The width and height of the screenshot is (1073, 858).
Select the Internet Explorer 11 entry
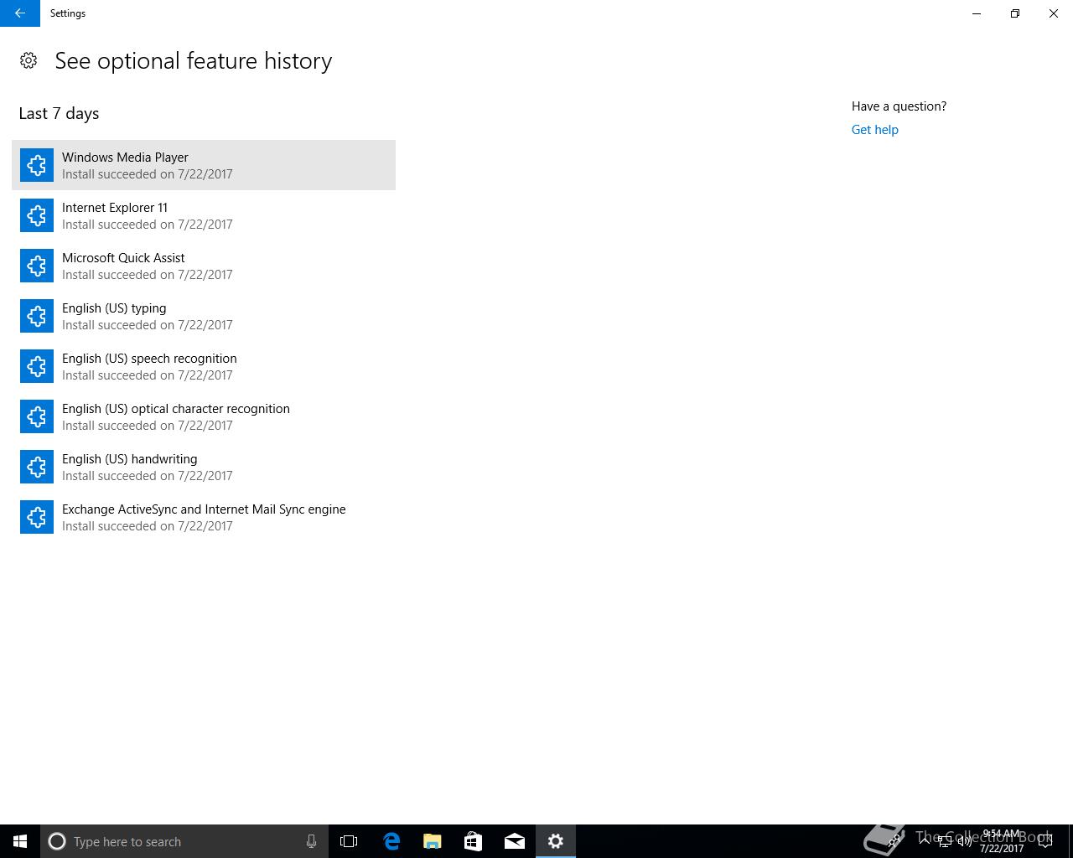204,215
